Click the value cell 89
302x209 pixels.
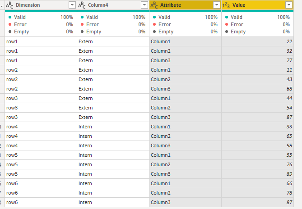tap(257, 174)
